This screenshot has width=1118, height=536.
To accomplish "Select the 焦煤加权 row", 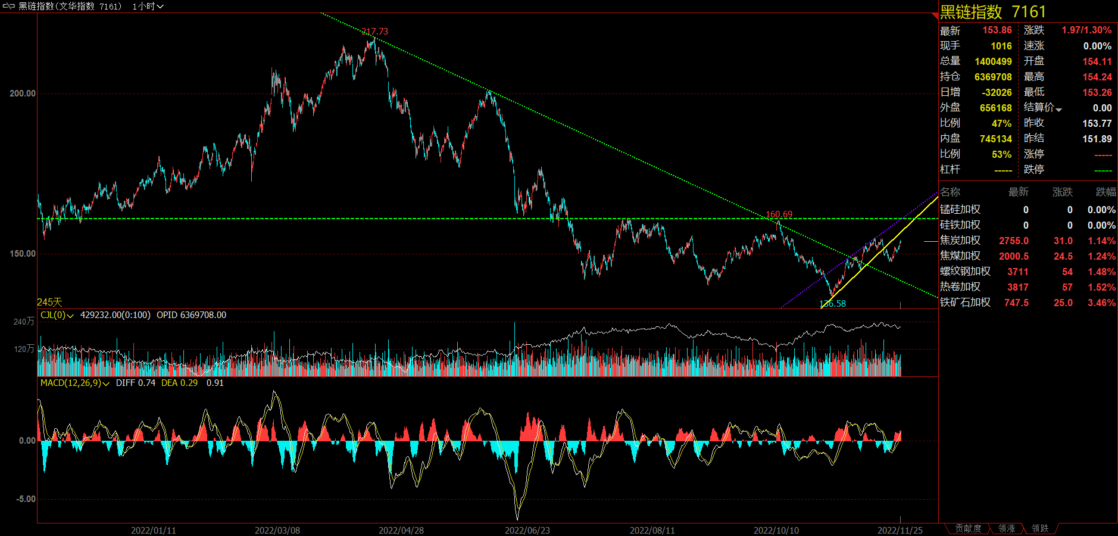I will pos(1028,256).
